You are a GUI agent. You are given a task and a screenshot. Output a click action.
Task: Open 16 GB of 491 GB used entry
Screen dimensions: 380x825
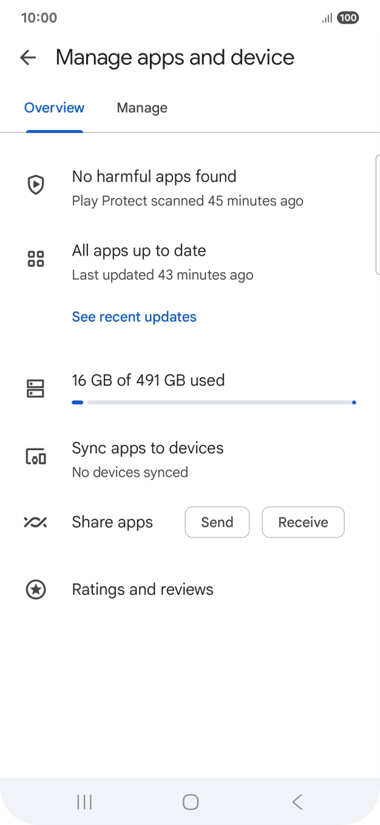coord(148,380)
